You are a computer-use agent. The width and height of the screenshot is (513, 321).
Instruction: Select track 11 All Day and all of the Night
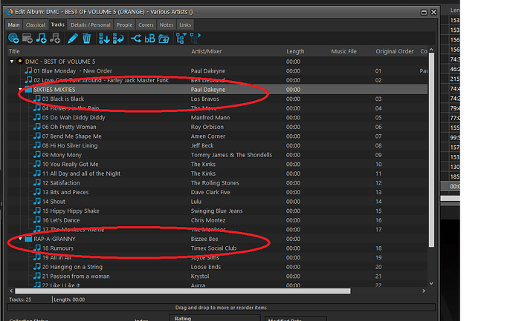click(81, 173)
